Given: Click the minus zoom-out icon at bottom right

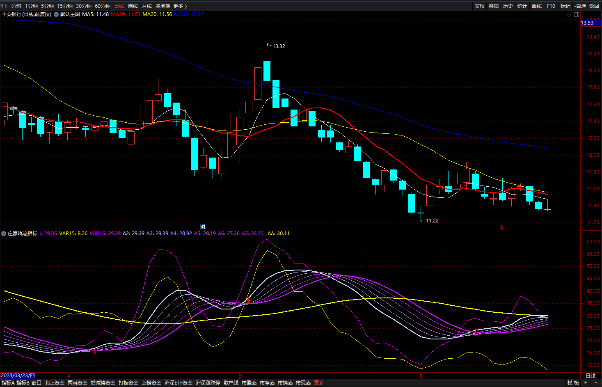Looking at the screenshot, I should click(x=596, y=382).
